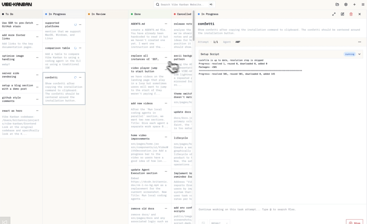Open the DEFAULT variant dropdown
The image size is (367, 224).
219,222
